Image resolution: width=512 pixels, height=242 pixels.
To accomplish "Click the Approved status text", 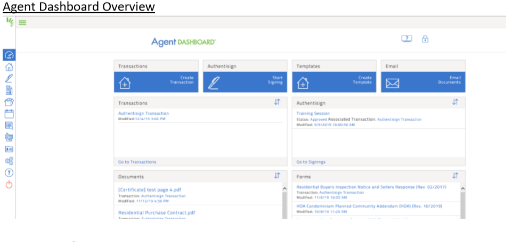I will (319, 120).
